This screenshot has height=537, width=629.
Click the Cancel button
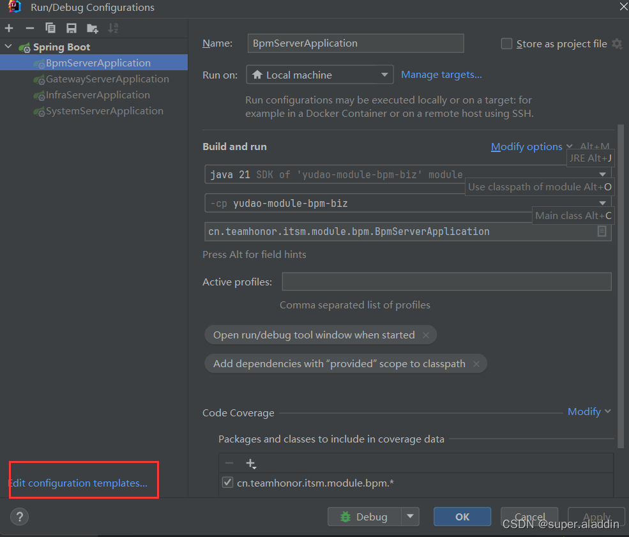click(529, 517)
